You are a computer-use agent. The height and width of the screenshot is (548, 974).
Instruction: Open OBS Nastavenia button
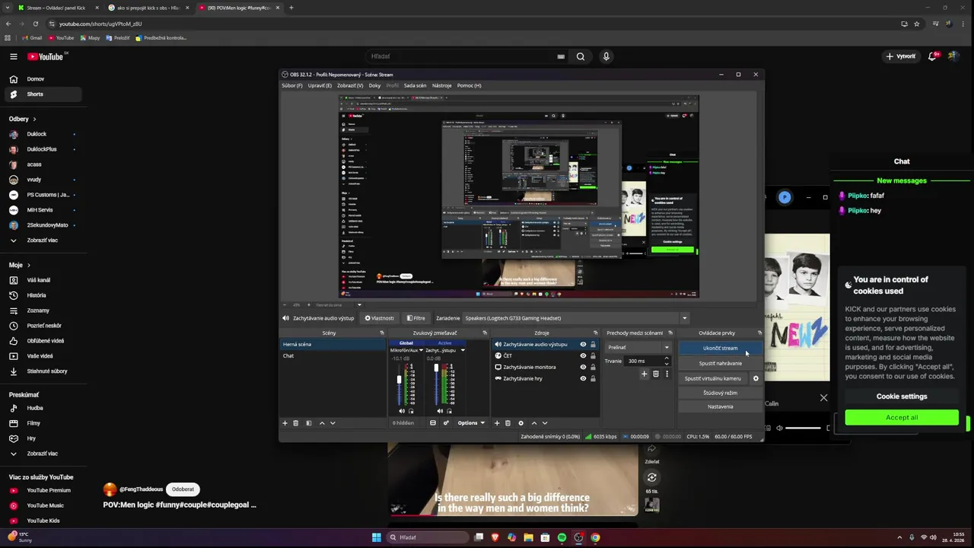[x=720, y=406]
